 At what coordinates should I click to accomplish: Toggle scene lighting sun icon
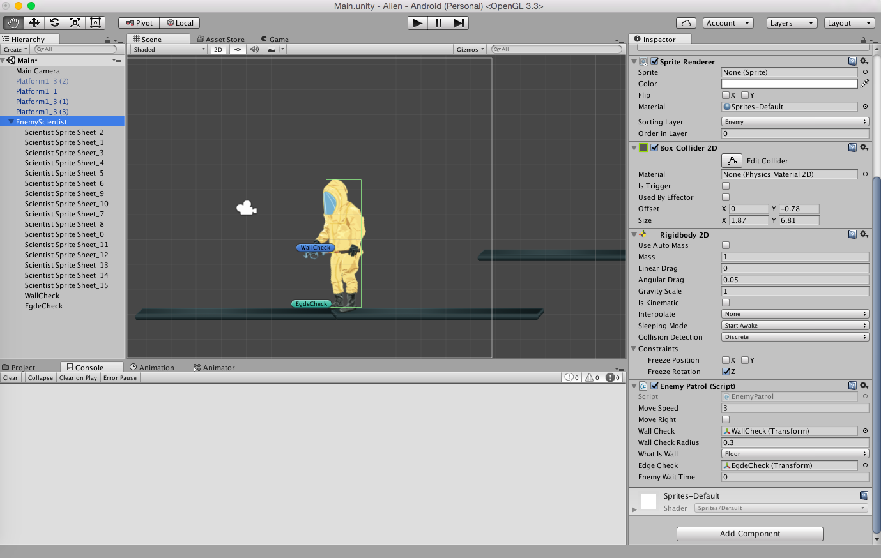click(238, 49)
